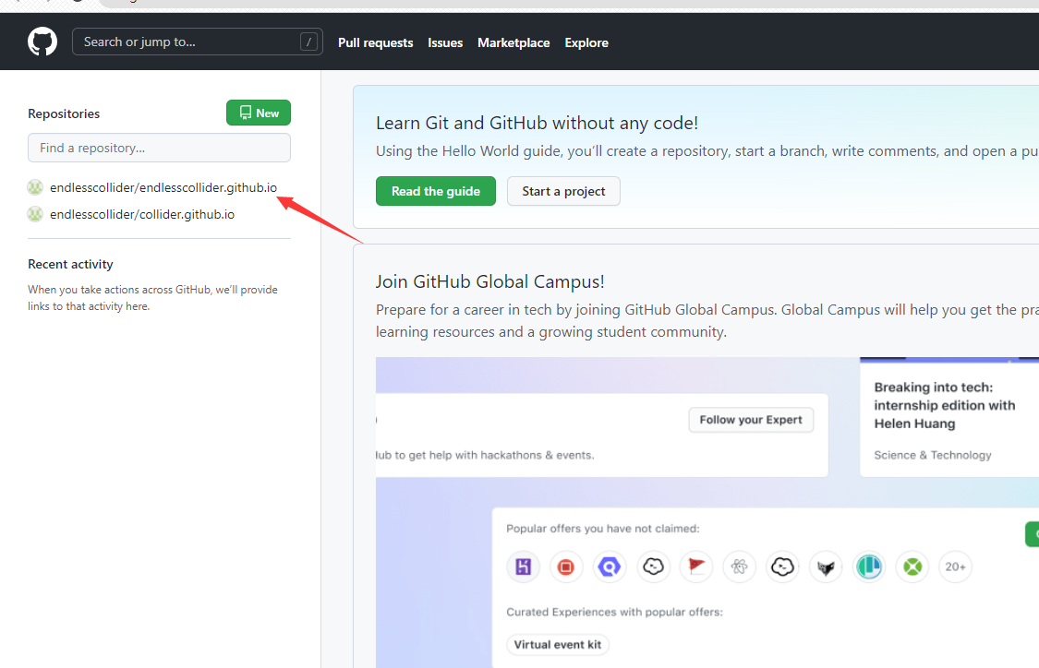Select the atom symbol offer icon

pyautogui.click(x=740, y=567)
